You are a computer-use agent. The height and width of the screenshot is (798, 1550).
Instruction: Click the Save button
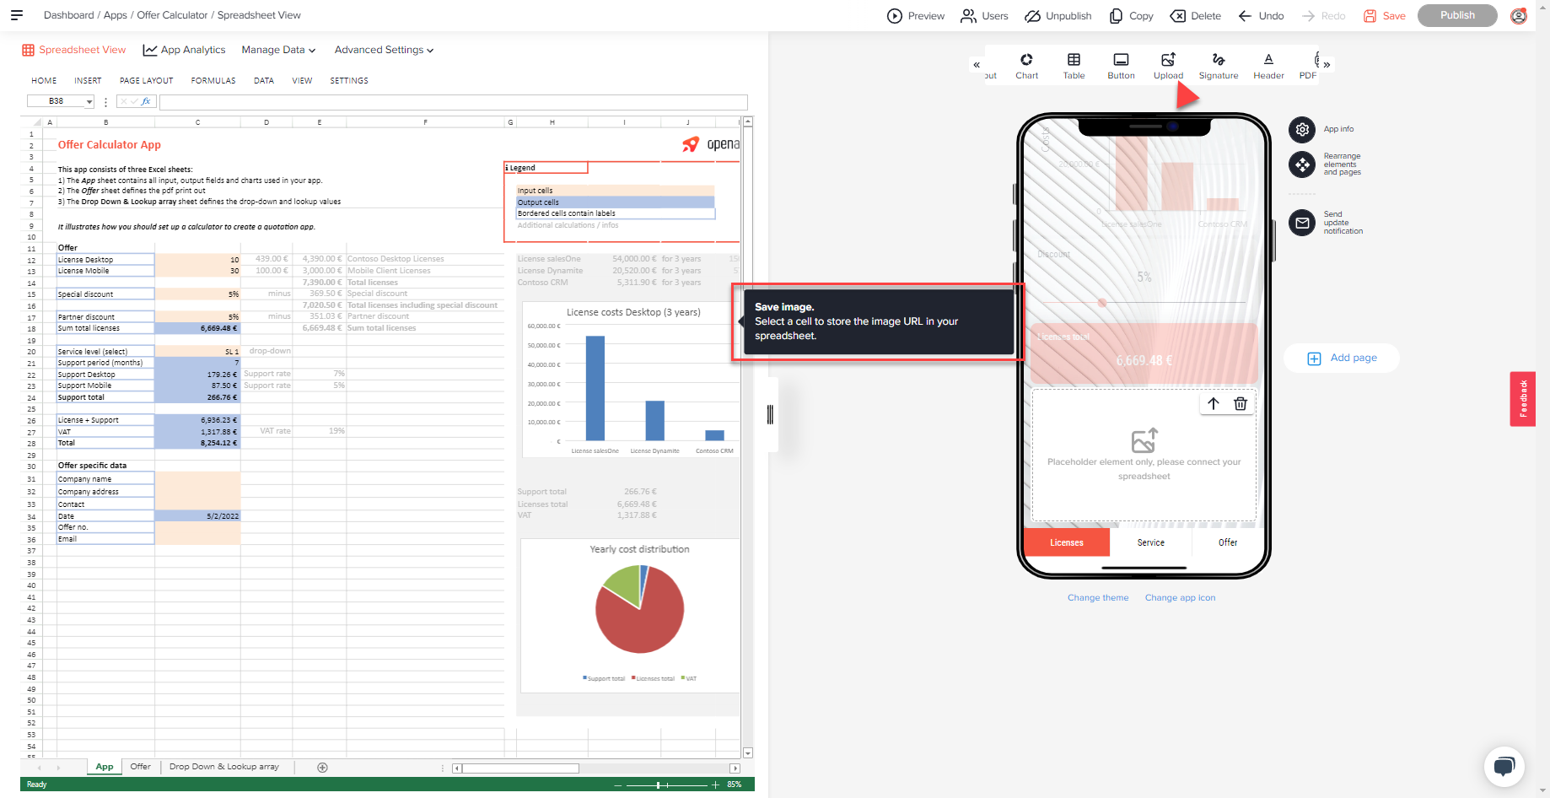pyautogui.click(x=1385, y=16)
